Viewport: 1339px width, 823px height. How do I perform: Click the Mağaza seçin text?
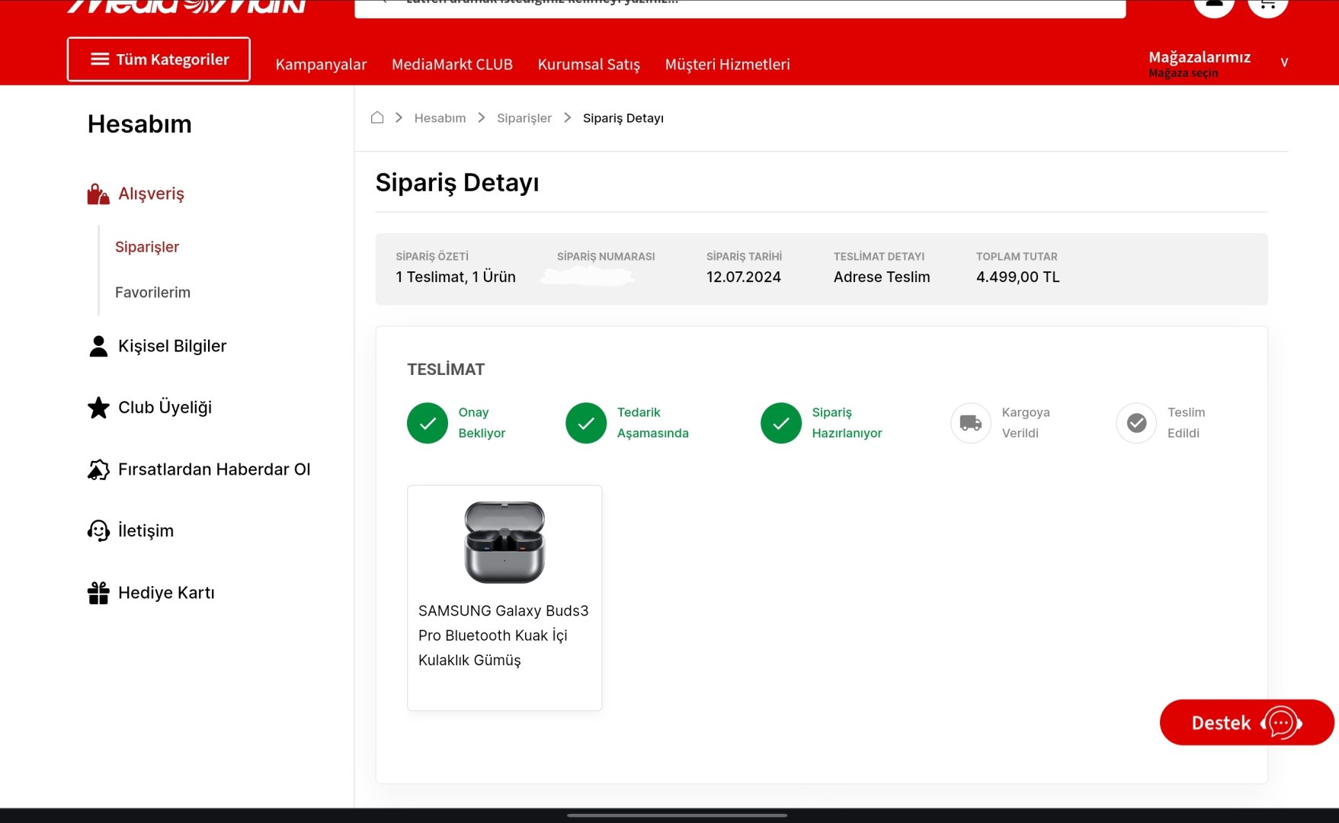[x=1183, y=73]
